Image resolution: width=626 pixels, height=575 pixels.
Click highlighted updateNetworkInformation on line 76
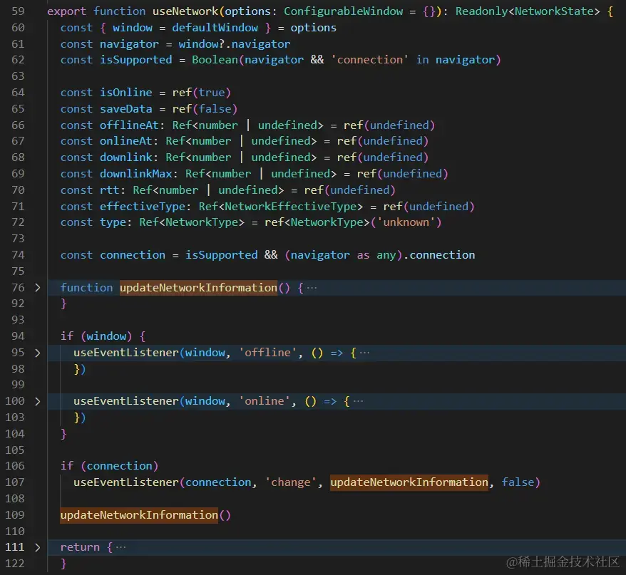pyautogui.click(x=198, y=288)
